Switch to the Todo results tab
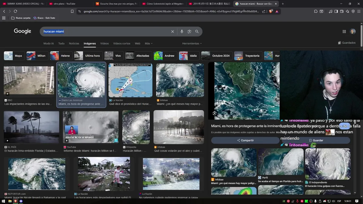 (61, 43)
